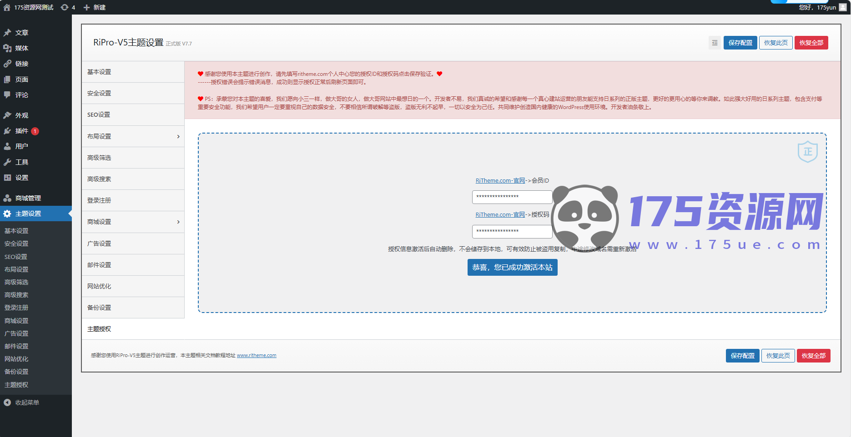Click the bottom 保存配置 button
The image size is (851, 437).
click(x=743, y=356)
